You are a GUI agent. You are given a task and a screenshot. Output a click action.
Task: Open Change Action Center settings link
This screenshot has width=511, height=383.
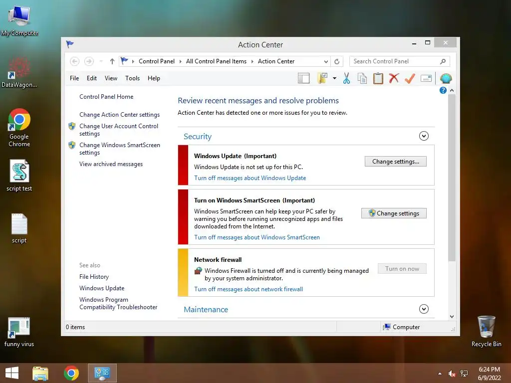(x=119, y=115)
